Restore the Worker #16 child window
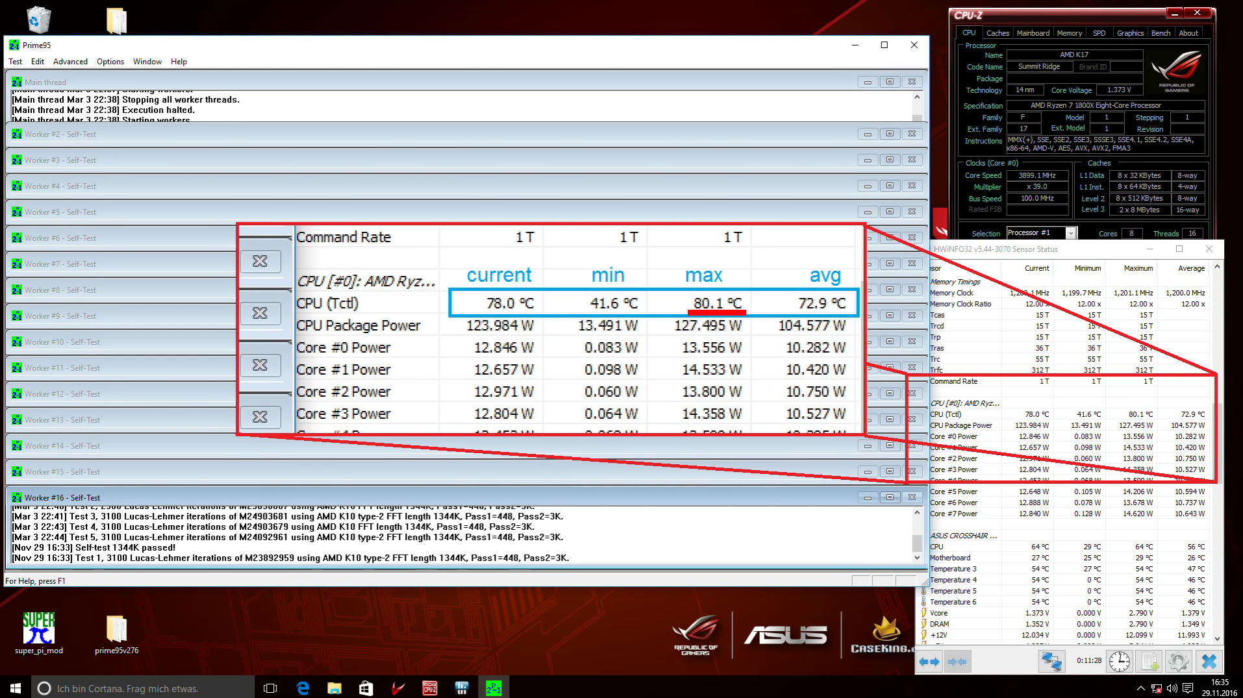 pyautogui.click(x=890, y=497)
